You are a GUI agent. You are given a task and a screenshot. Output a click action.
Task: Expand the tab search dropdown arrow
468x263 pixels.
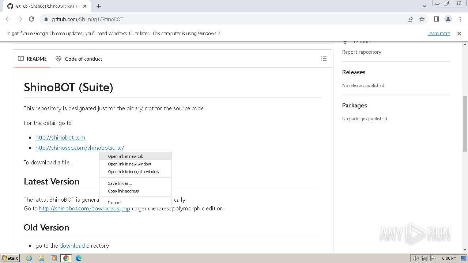[x=424, y=6]
